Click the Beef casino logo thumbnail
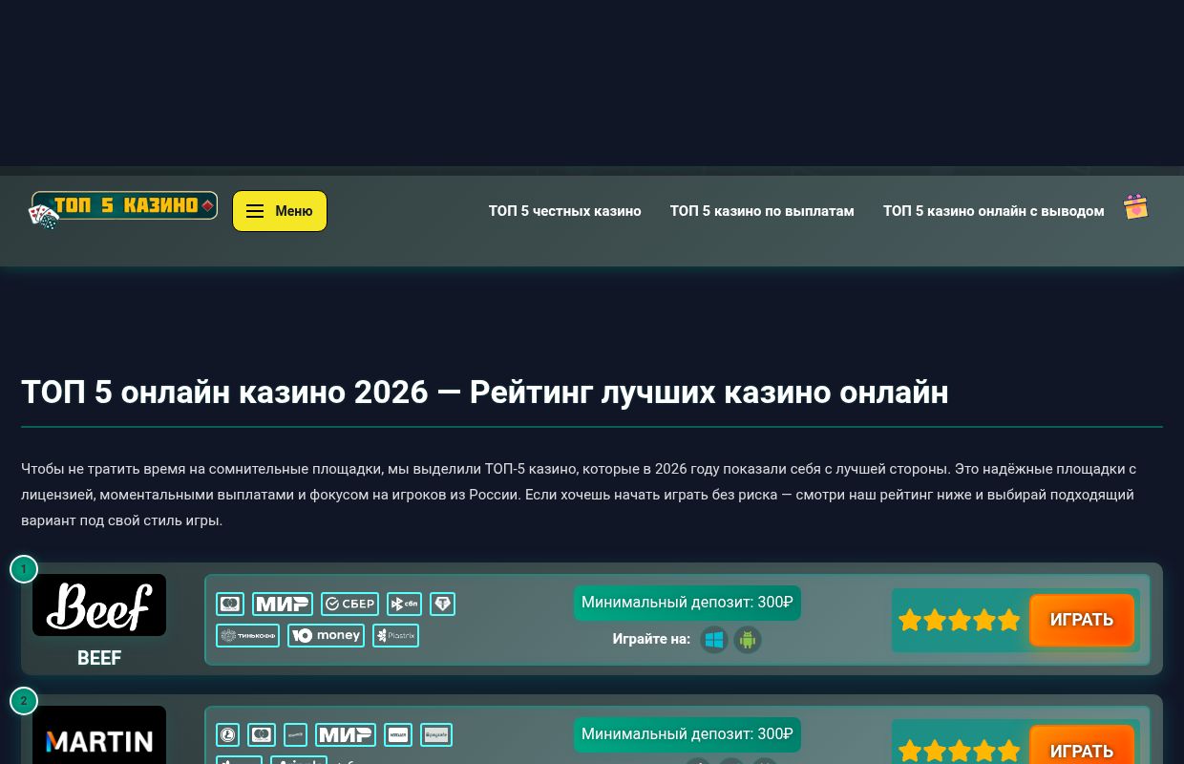 point(99,605)
